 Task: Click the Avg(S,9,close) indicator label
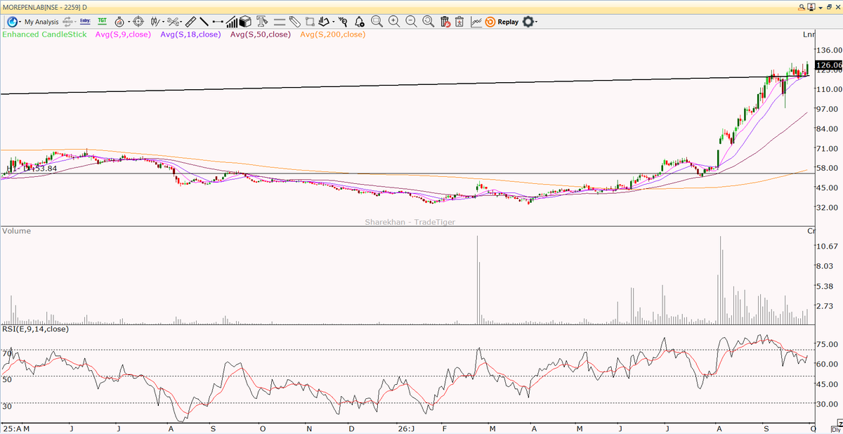click(122, 34)
